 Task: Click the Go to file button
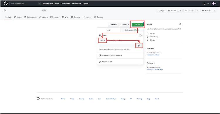tap(113, 24)
